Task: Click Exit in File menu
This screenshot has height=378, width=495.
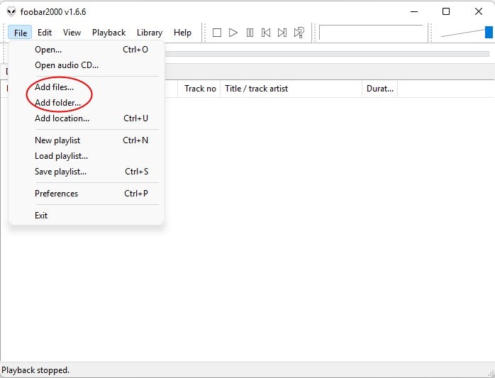Action: (41, 216)
